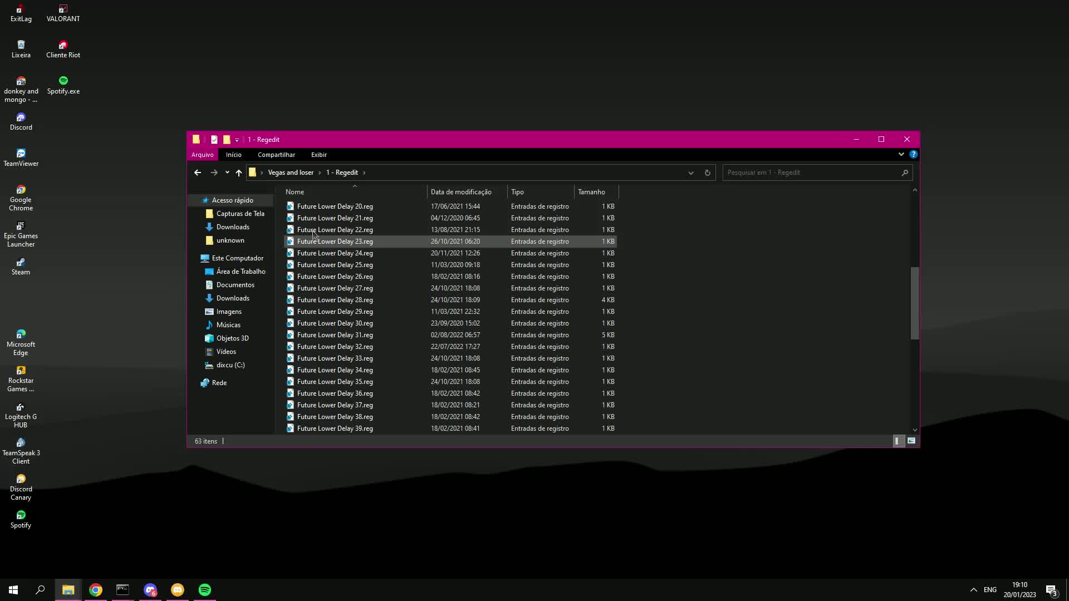1069x601 pixels.
Task: Switch to the Exibir tab
Action: (318, 155)
